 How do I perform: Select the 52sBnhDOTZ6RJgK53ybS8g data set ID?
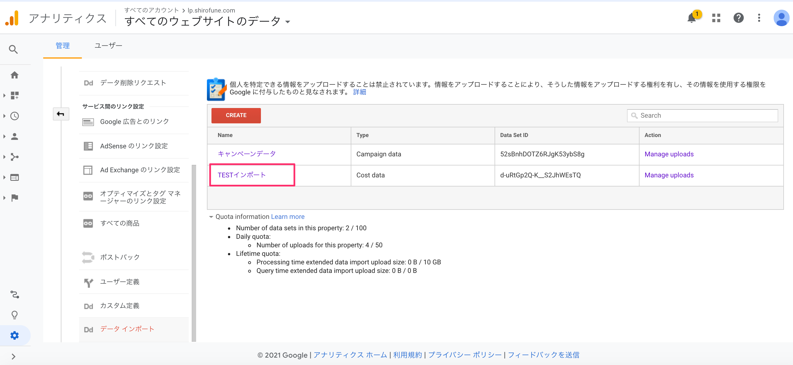(x=542, y=154)
